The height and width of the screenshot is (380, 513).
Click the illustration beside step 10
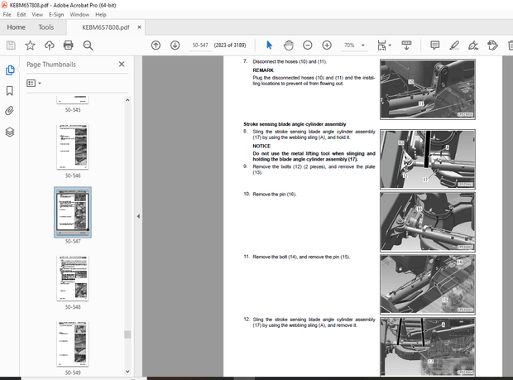(428, 222)
